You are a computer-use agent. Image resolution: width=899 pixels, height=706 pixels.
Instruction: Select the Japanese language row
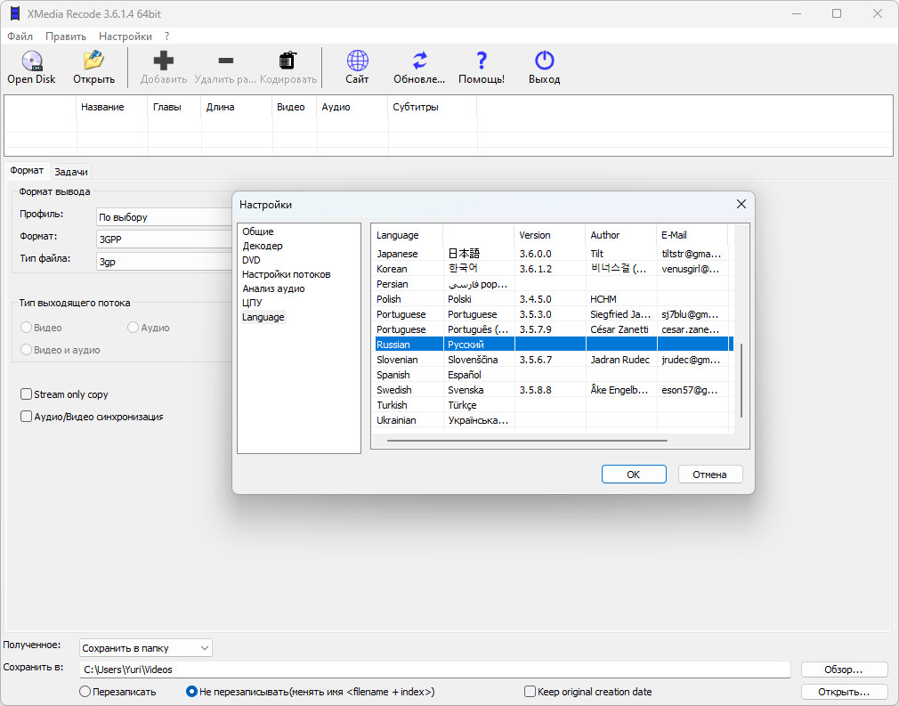click(552, 254)
